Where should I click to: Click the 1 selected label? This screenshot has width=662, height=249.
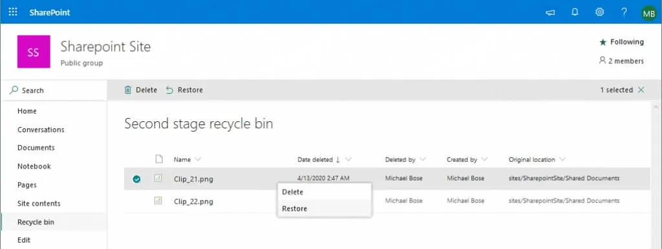(616, 90)
